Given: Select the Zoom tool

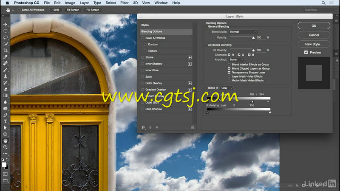Looking at the screenshot, I should tap(5, 147).
